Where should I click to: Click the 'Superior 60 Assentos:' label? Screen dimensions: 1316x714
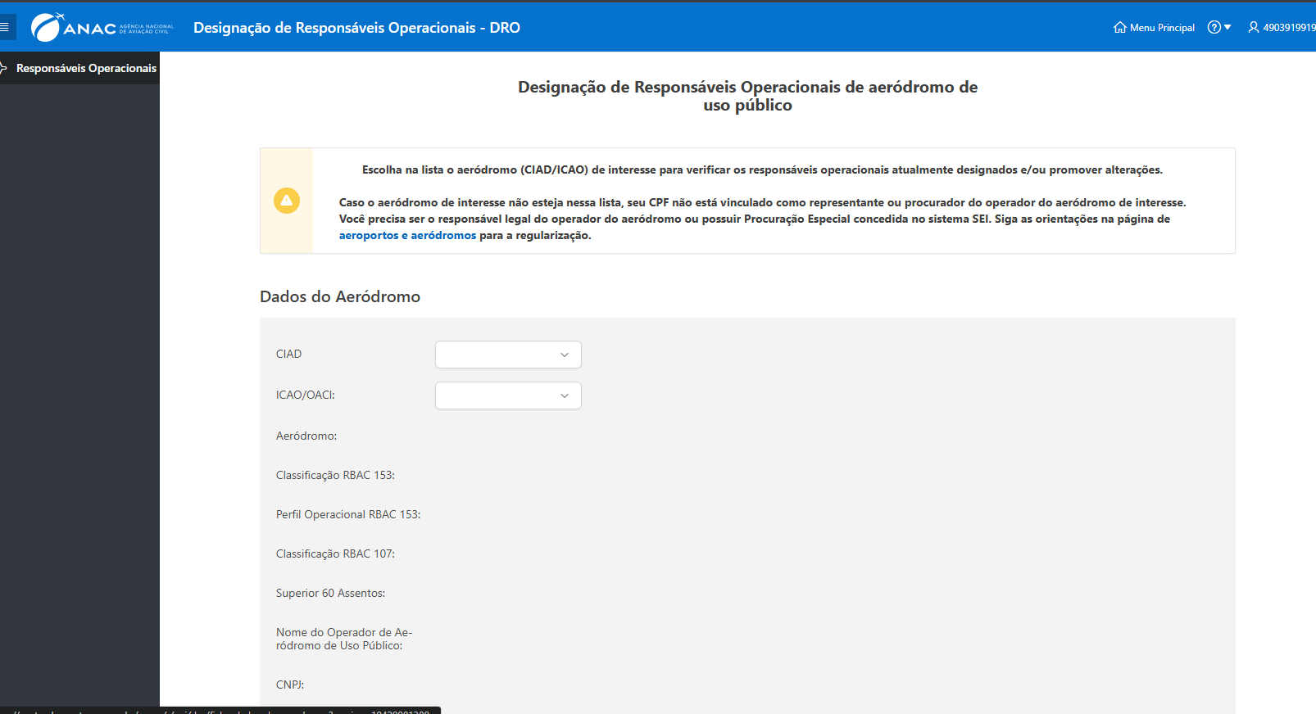330,593
